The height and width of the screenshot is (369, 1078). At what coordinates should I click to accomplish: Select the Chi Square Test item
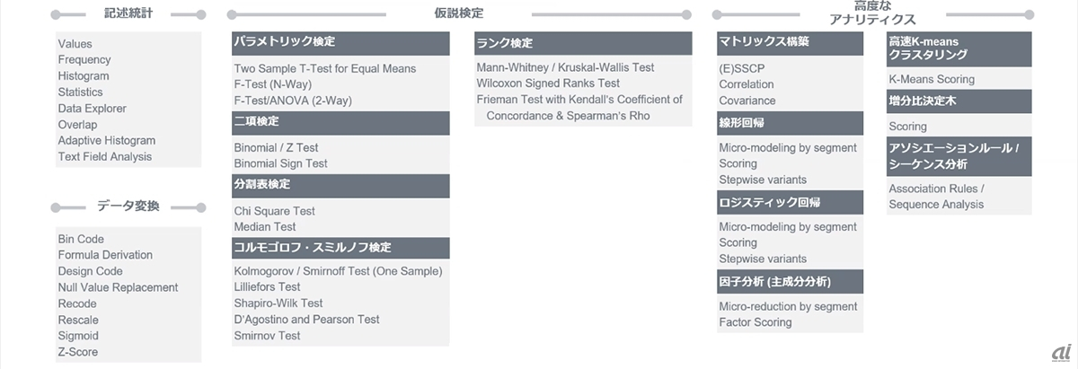274,211
